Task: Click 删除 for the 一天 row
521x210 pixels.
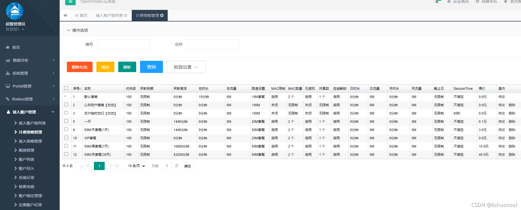Action: [512, 122]
